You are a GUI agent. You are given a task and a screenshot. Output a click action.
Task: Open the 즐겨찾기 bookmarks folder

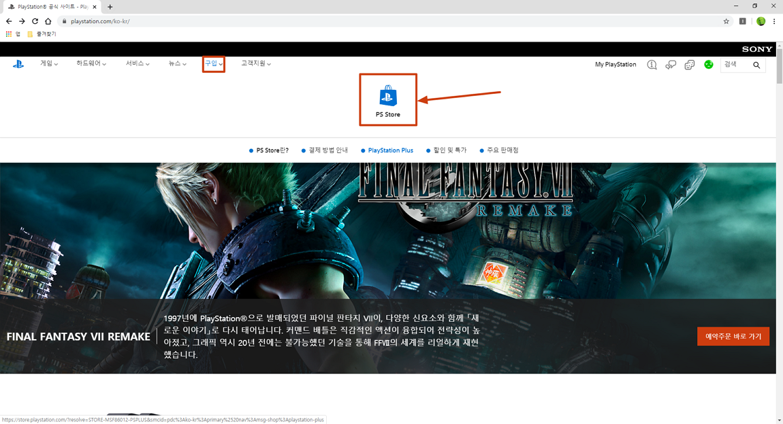(x=42, y=34)
